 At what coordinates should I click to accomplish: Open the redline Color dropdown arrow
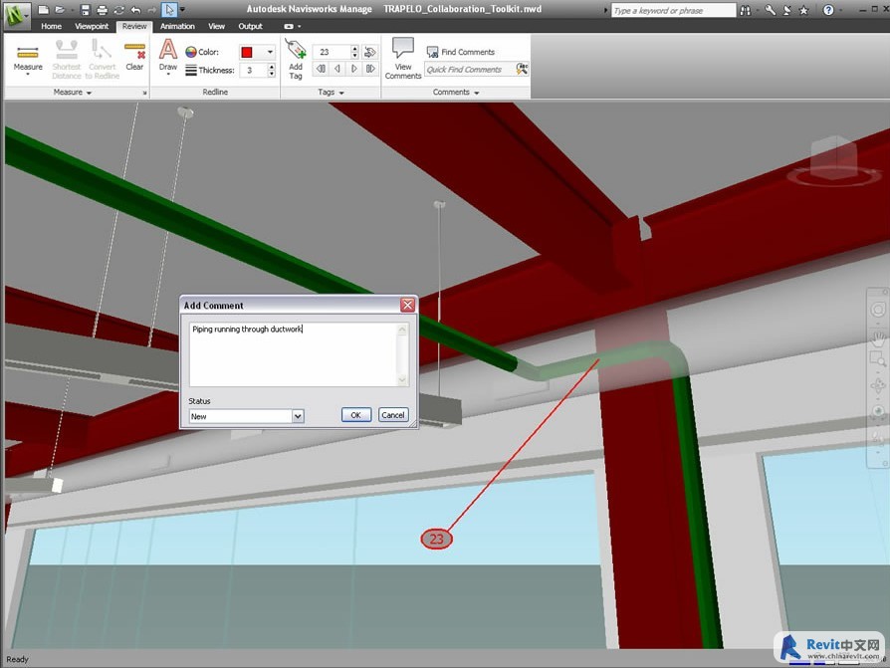coord(270,53)
